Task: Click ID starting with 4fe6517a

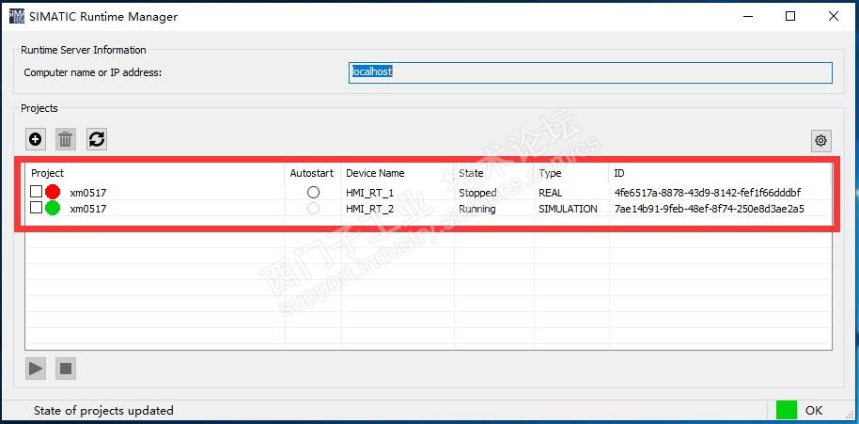Action: (708, 193)
